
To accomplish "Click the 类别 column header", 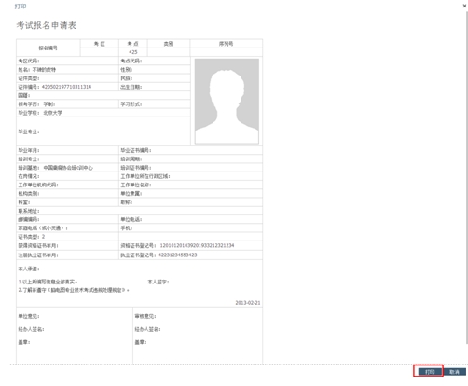I will pos(169,44).
